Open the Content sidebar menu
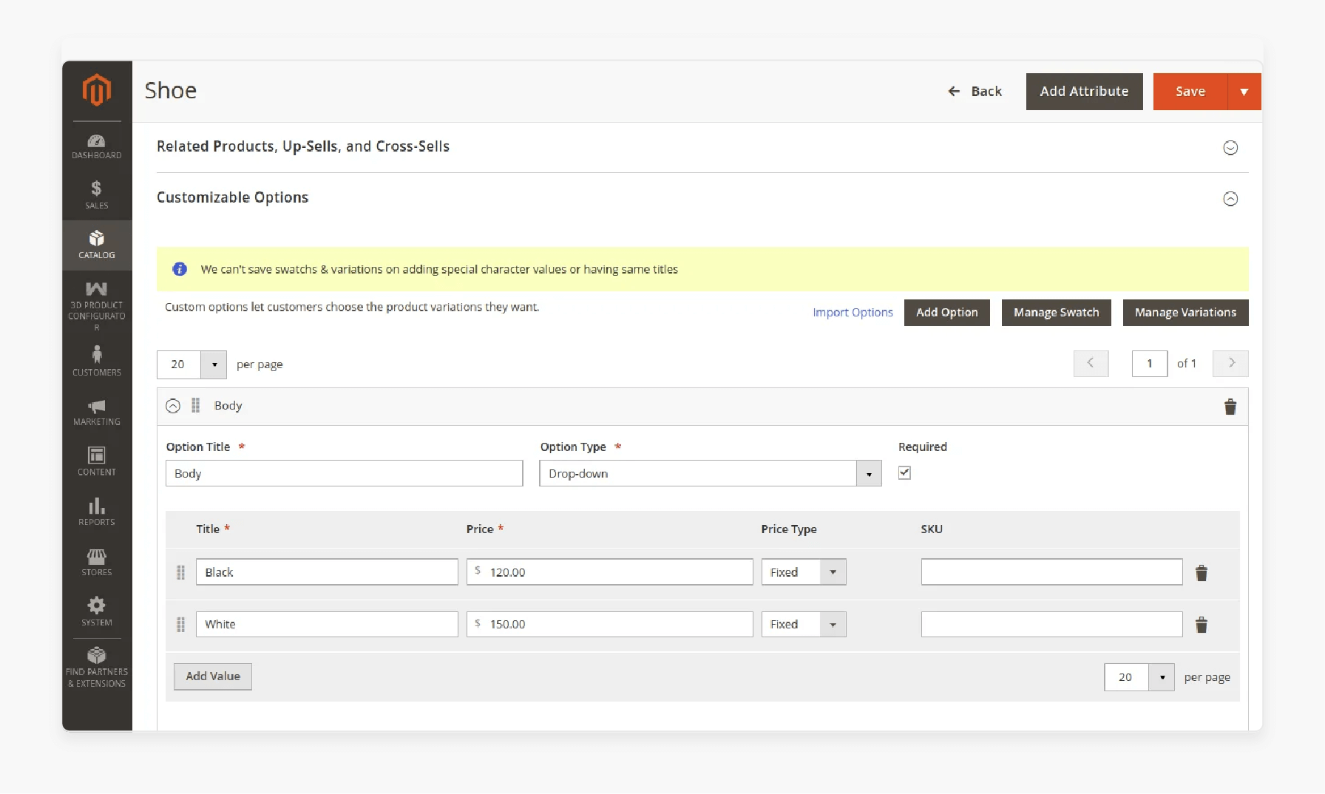Image resolution: width=1325 pixels, height=794 pixels. pos(97,461)
